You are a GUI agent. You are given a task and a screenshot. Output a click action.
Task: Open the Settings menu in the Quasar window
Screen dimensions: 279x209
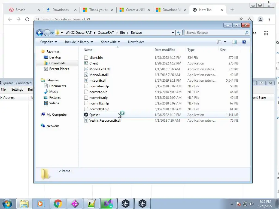(x=17, y=90)
